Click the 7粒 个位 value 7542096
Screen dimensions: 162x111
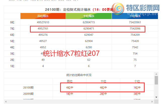click(135, 29)
